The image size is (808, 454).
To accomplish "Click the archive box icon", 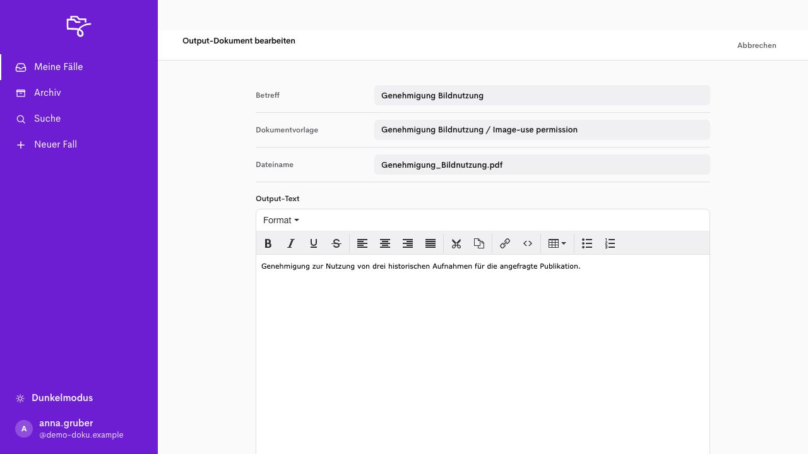I will pyautogui.click(x=21, y=93).
